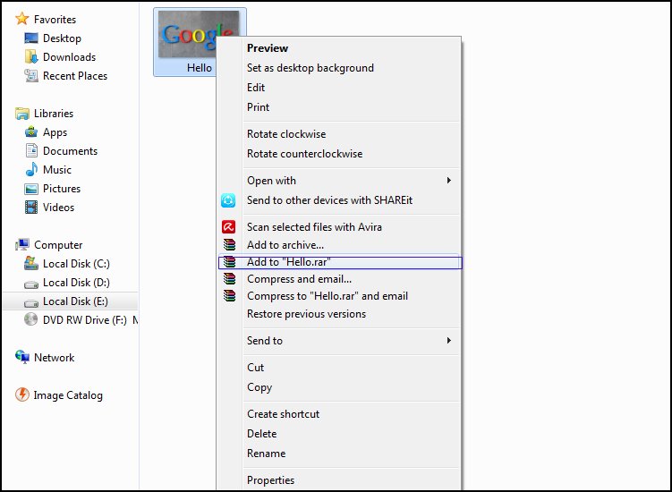The height and width of the screenshot is (492, 672).
Task: Click WinRAR icon beside Compress and email
Action: tap(230, 279)
